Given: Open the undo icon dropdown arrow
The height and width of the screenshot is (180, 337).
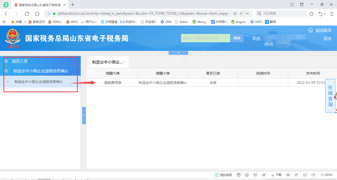Looking at the screenshot, I should [325, 14].
